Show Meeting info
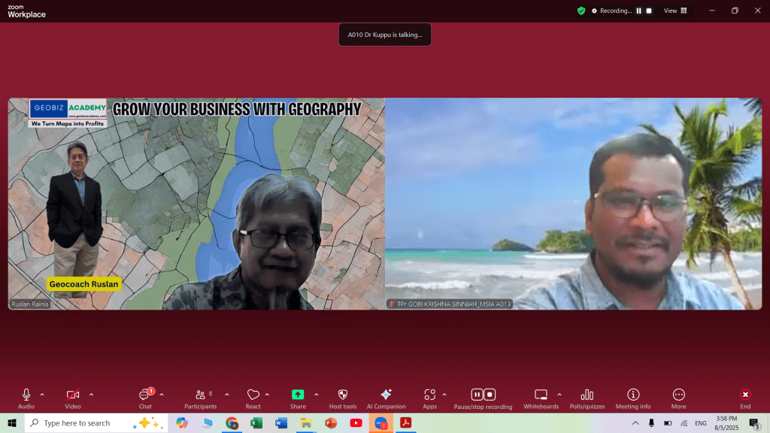 [x=633, y=398]
